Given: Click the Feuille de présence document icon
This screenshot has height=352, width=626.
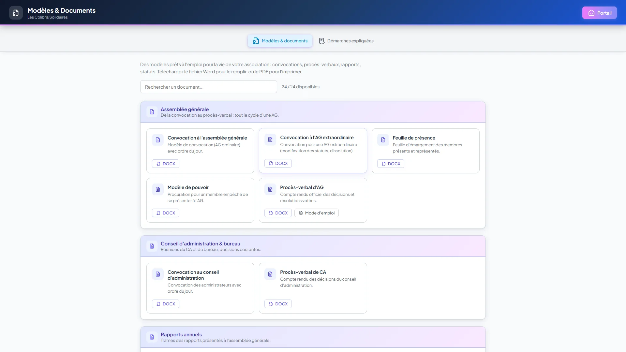Looking at the screenshot, I should coord(383,140).
